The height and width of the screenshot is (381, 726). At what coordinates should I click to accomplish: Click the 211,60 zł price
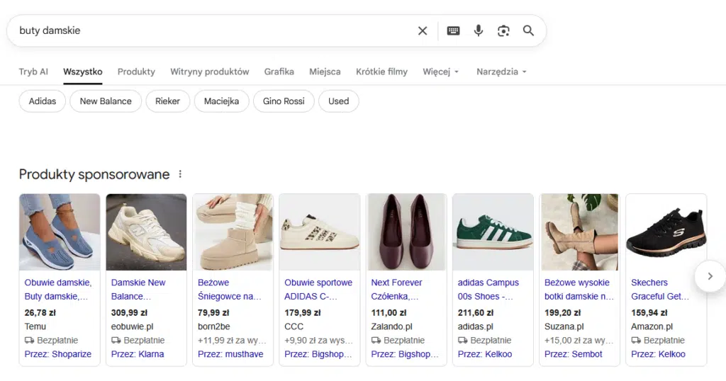(x=476, y=313)
